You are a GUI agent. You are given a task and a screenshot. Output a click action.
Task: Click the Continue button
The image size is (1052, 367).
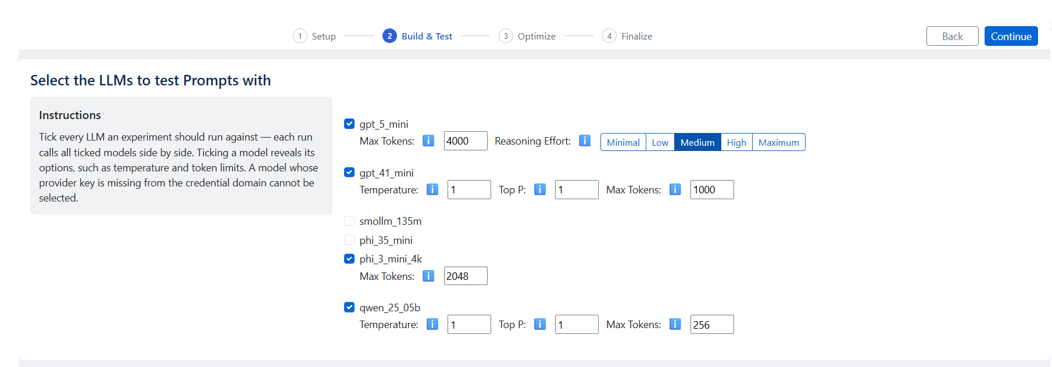tap(1011, 36)
